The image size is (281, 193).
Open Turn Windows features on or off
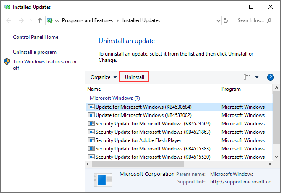(45, 65)
